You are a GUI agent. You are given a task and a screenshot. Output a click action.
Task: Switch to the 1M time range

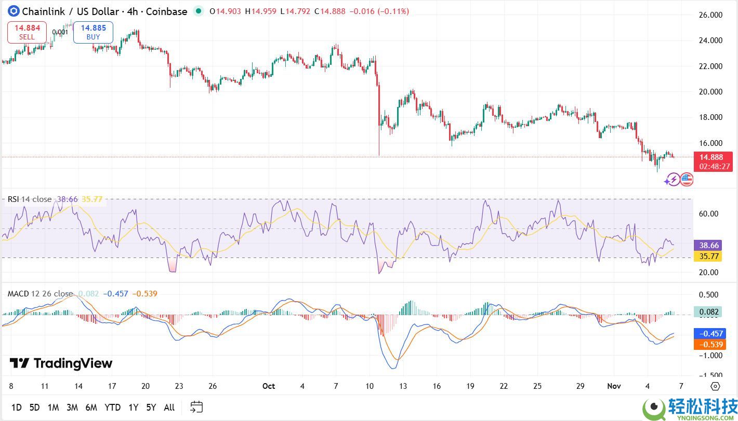[53, 408]
